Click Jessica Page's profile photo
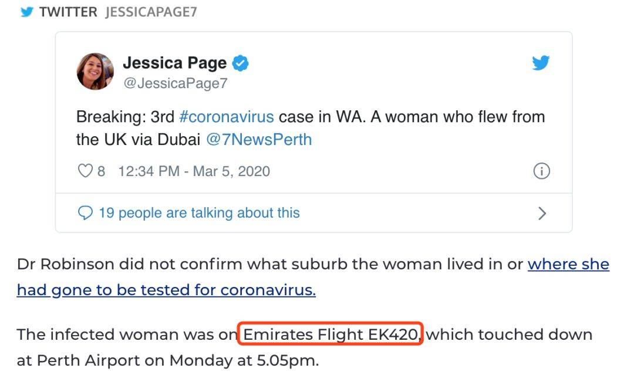Viewport: 634px width, 375px height. pyautogui.click(x=95, y=71)
